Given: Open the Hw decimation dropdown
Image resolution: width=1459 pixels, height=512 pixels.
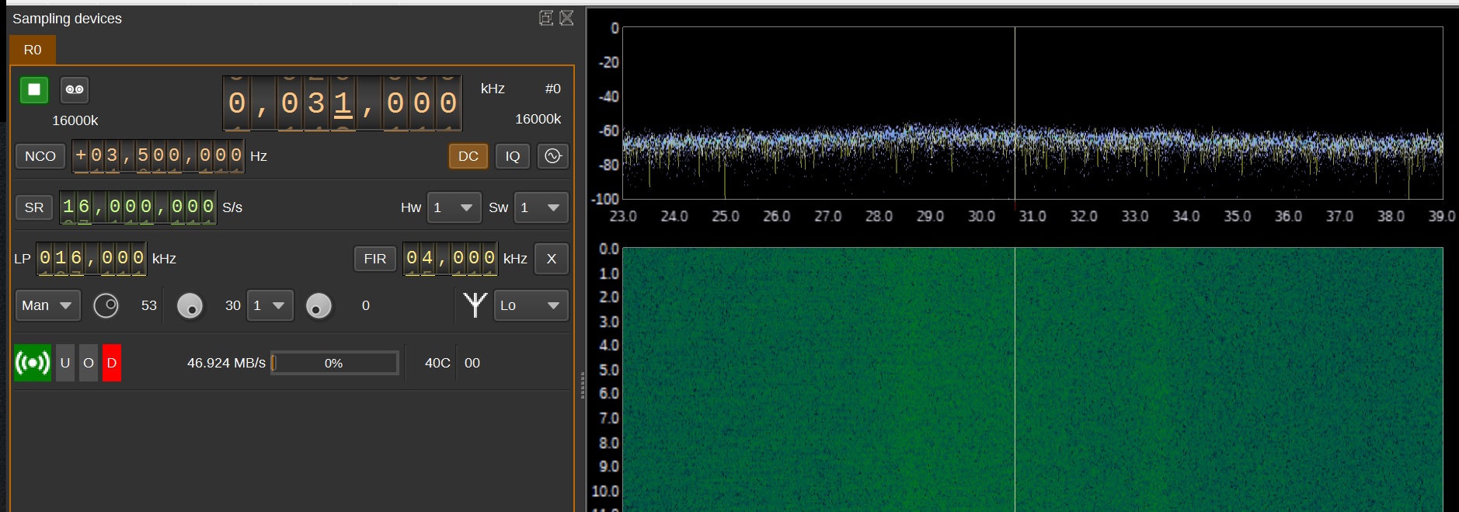Looking at the screenshot, I should [x=454, y=207].
